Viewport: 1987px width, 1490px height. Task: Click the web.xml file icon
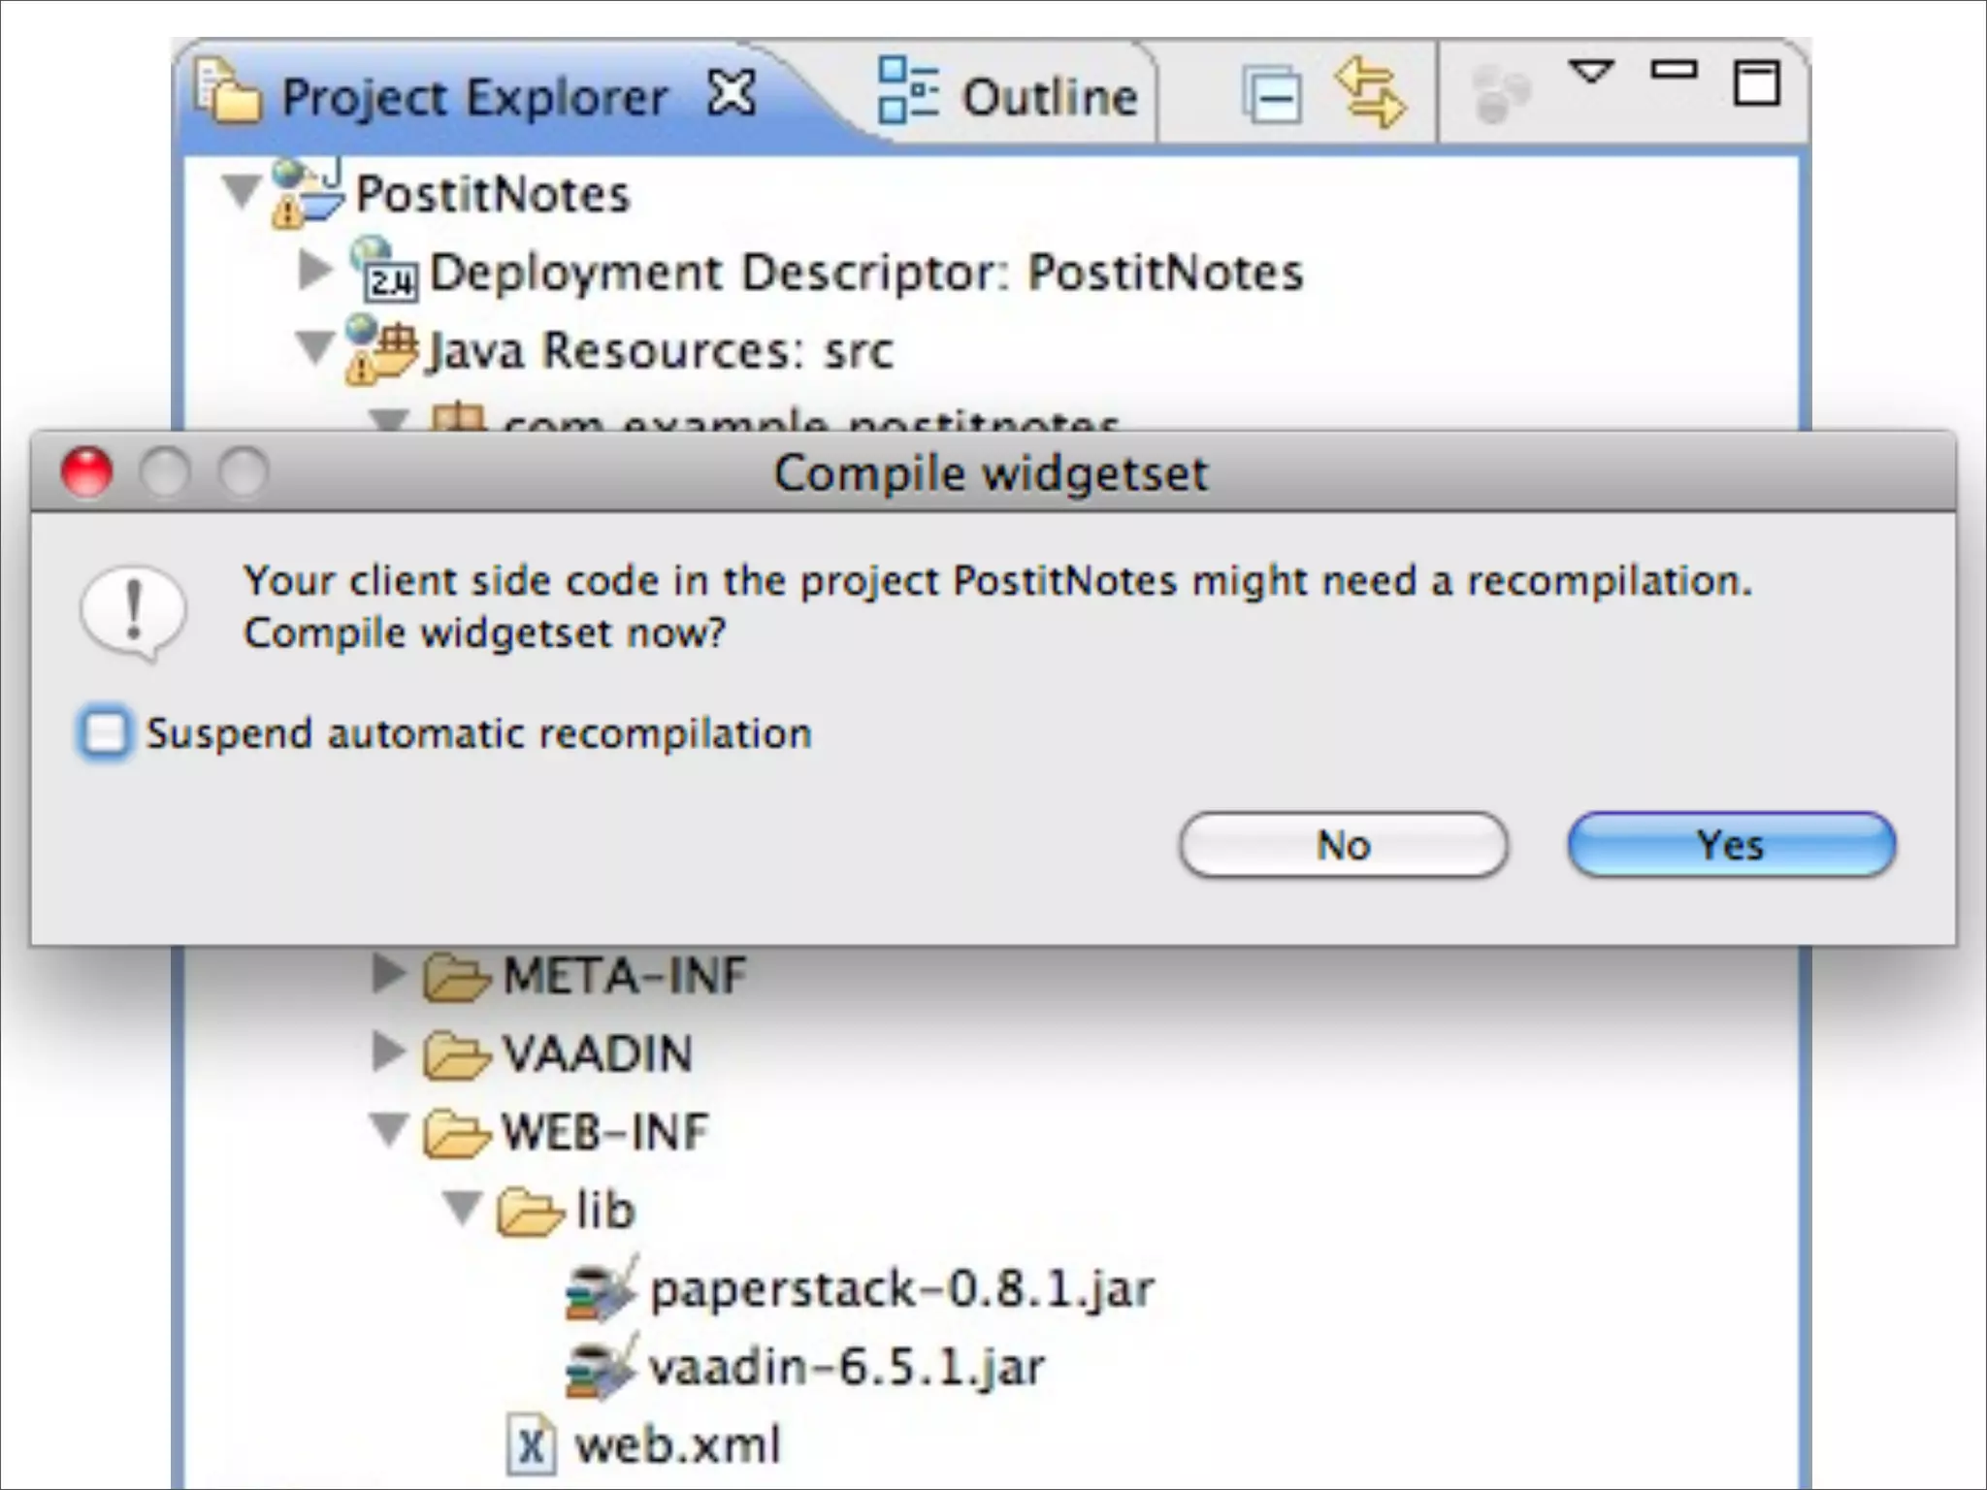click(x=531, y=1446)
